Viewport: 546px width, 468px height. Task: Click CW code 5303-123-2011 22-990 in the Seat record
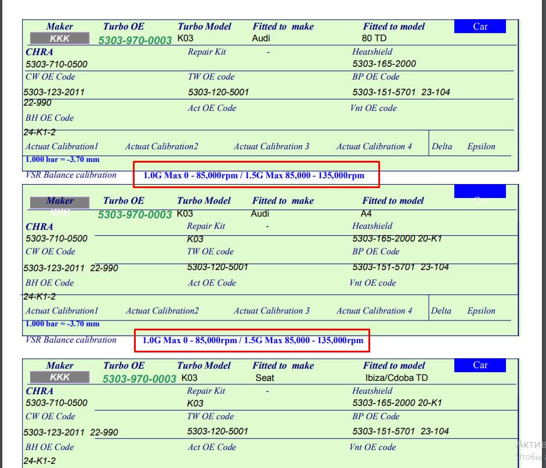[71, 433]
